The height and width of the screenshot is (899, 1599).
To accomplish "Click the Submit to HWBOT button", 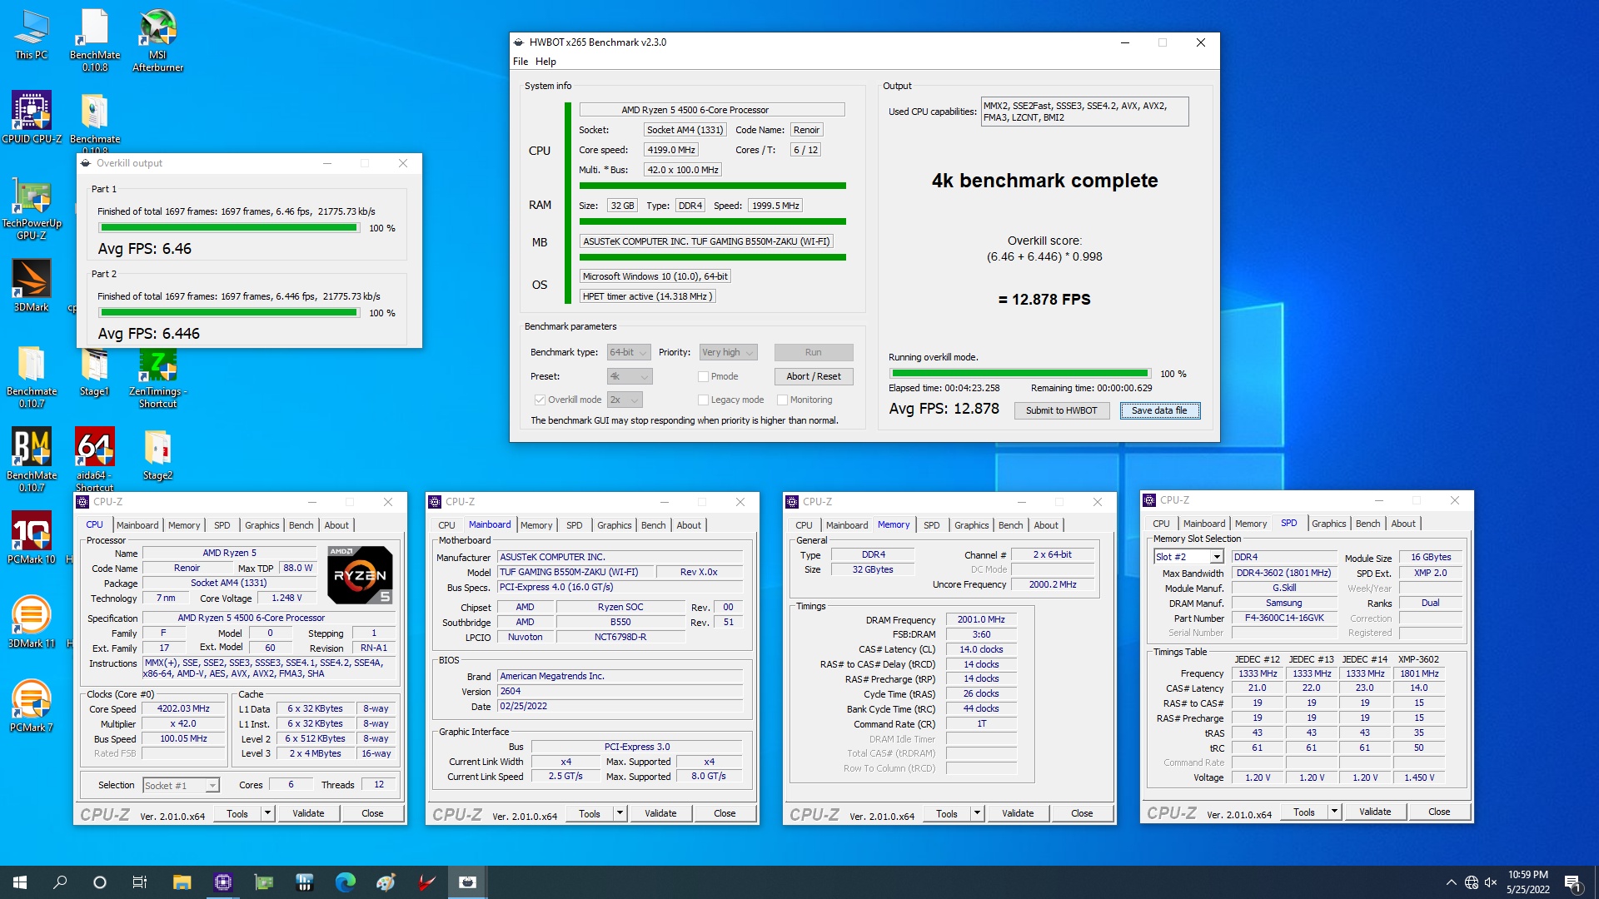I will [1061, 410].
